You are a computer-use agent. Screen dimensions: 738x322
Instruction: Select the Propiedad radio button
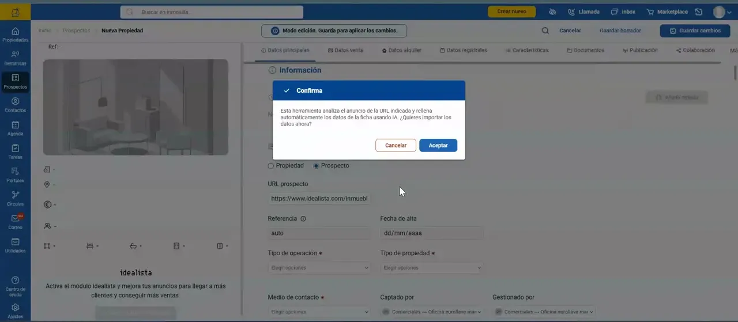point(271,166)
